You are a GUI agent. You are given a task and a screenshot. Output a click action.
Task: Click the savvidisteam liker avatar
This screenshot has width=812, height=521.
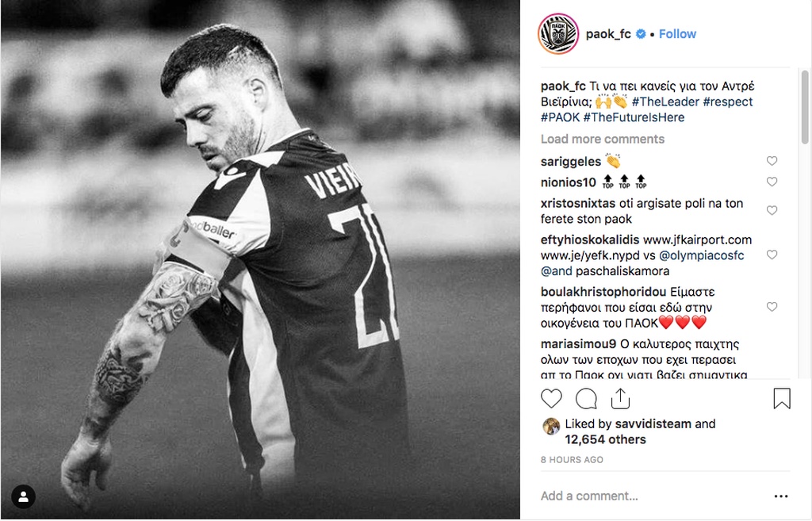click(551, 426)
